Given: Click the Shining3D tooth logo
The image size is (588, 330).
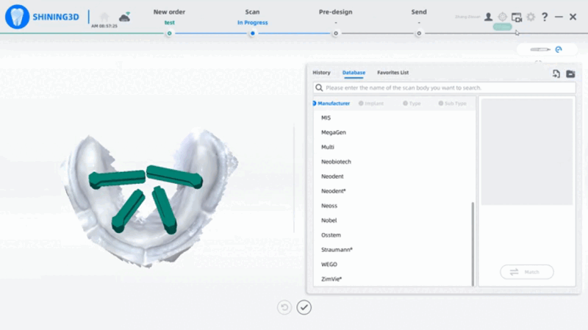Looking at the screenshot, I should (17, 17).
